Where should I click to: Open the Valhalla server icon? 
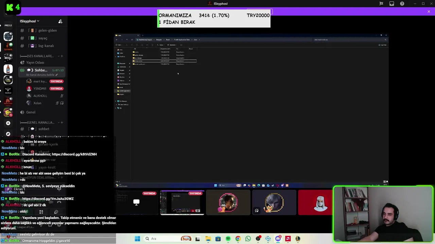click(x=8, y=90)
